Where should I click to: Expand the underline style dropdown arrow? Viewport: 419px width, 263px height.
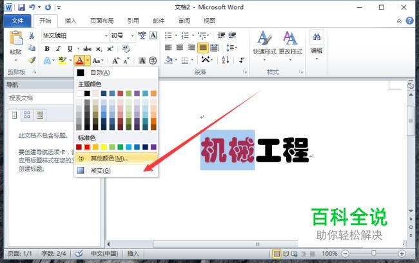click(78, 48)
